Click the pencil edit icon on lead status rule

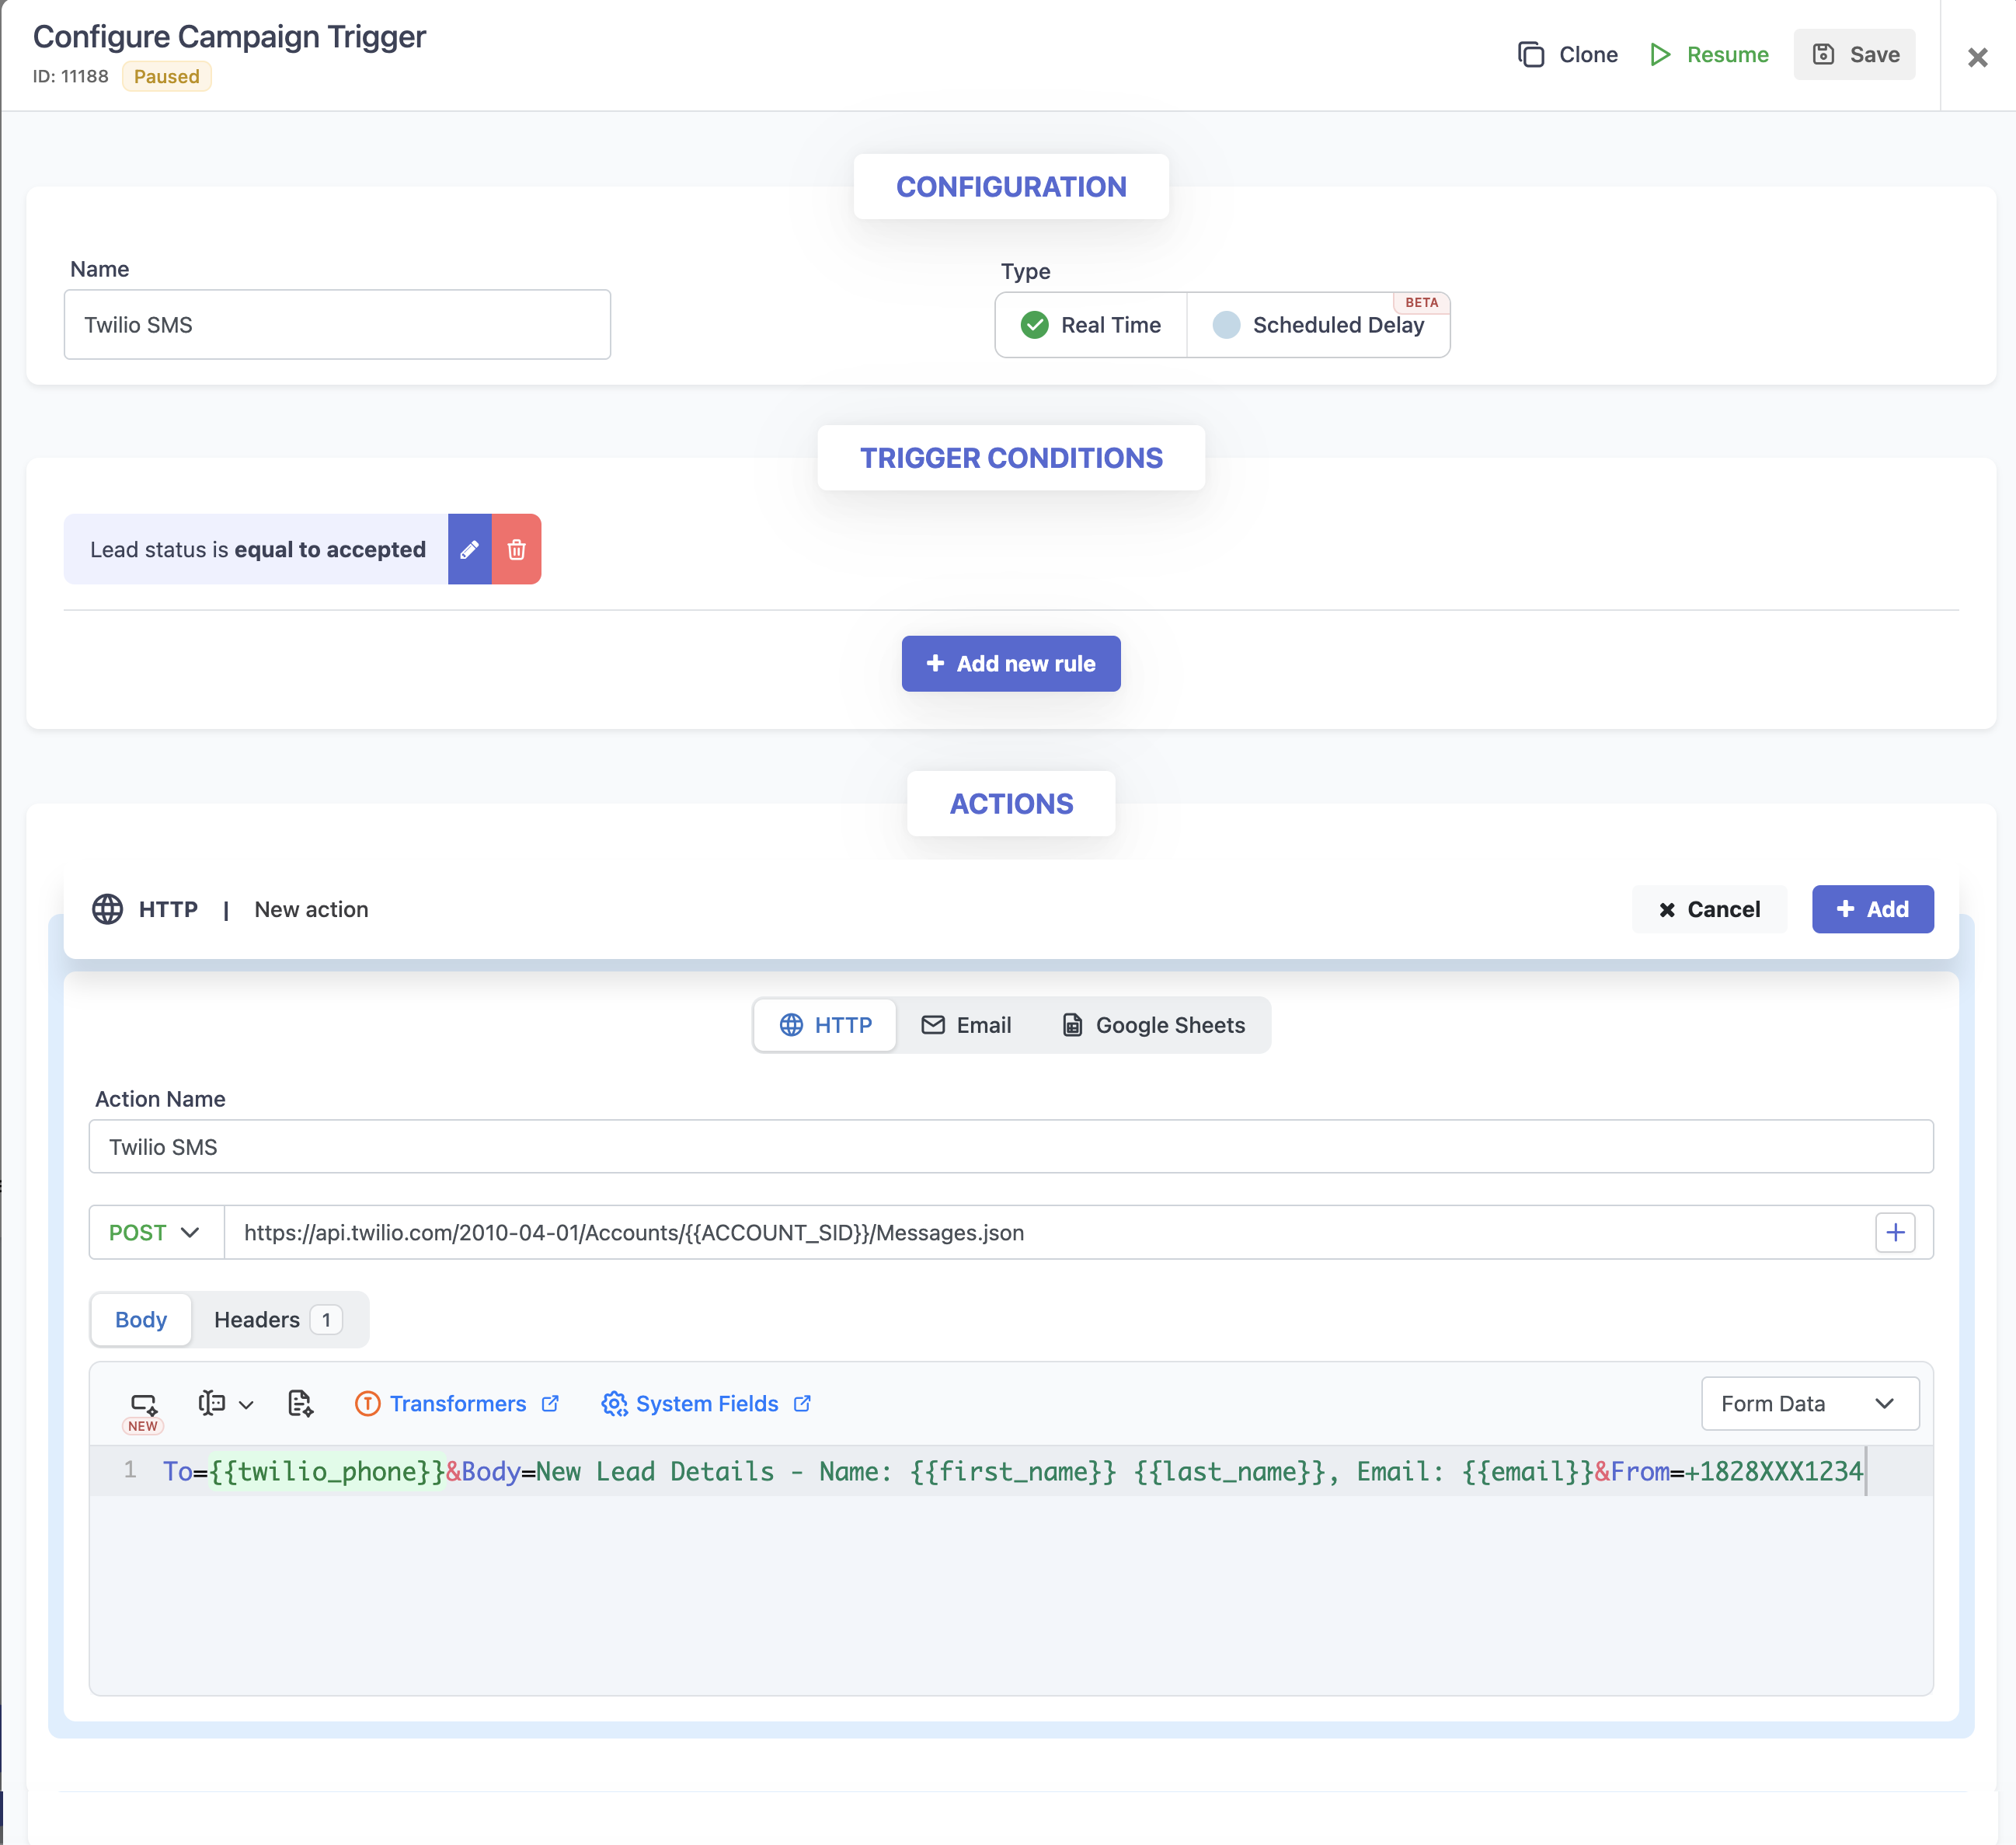469,549
